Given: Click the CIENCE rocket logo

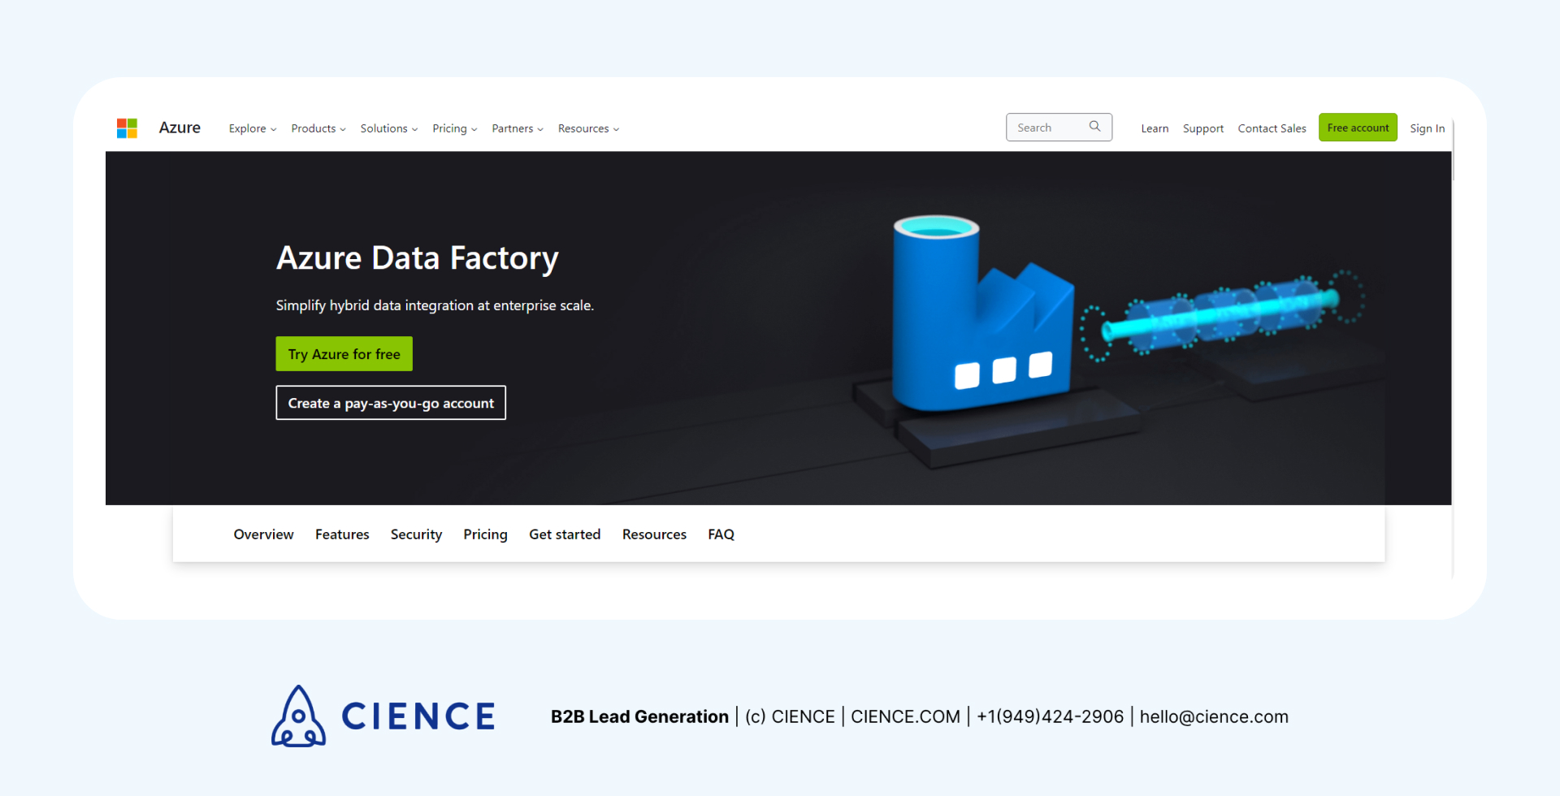Looking at the screenshot, I should (297, 716).
